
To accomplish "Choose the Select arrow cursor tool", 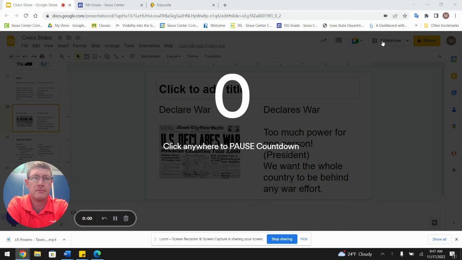I will [78, 56].
